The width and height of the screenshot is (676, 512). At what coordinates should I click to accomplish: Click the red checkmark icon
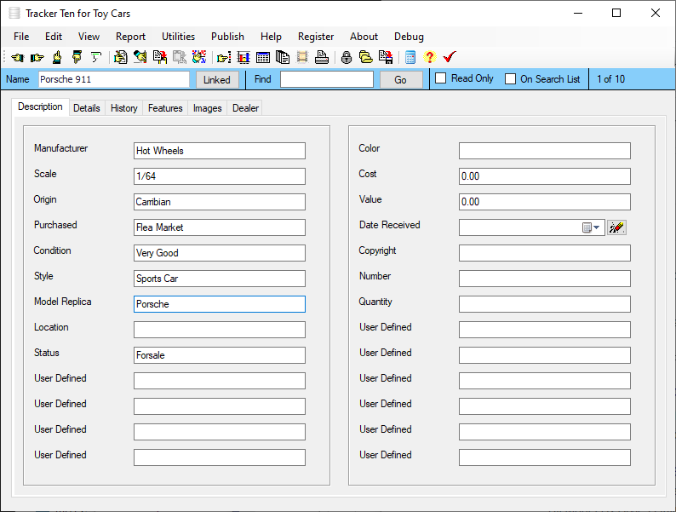tap(450, 58)
